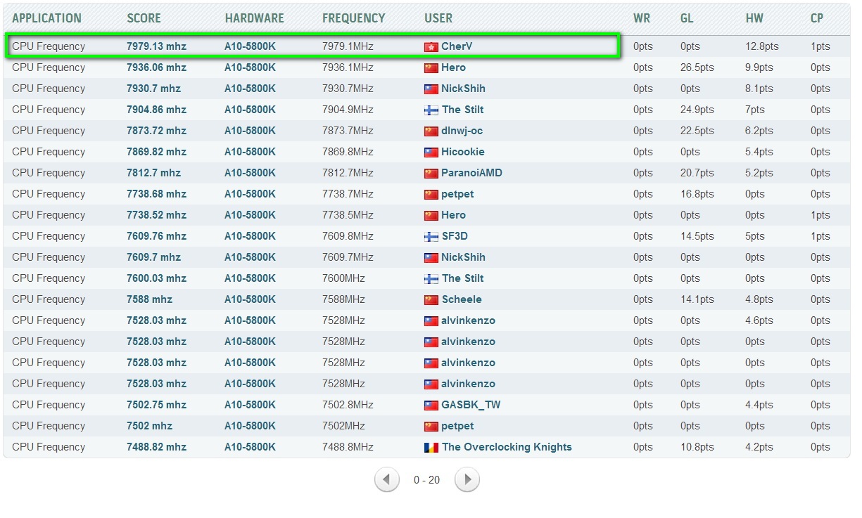Open the 7812.7 mhz score
Viewport: 862px width, 518px height.
tap(153, 173)
